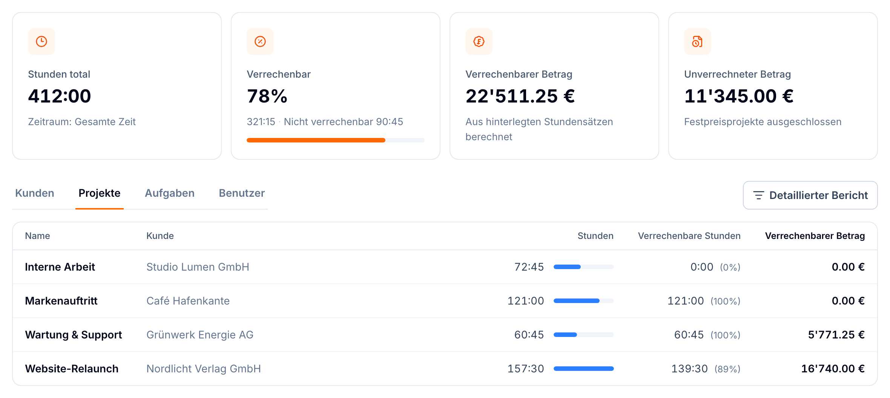The height and width of the screenshot is (398, 890).
Task: Click the filter icon in Detaillierter Bericht button
Action: click(x=758, y=195)
